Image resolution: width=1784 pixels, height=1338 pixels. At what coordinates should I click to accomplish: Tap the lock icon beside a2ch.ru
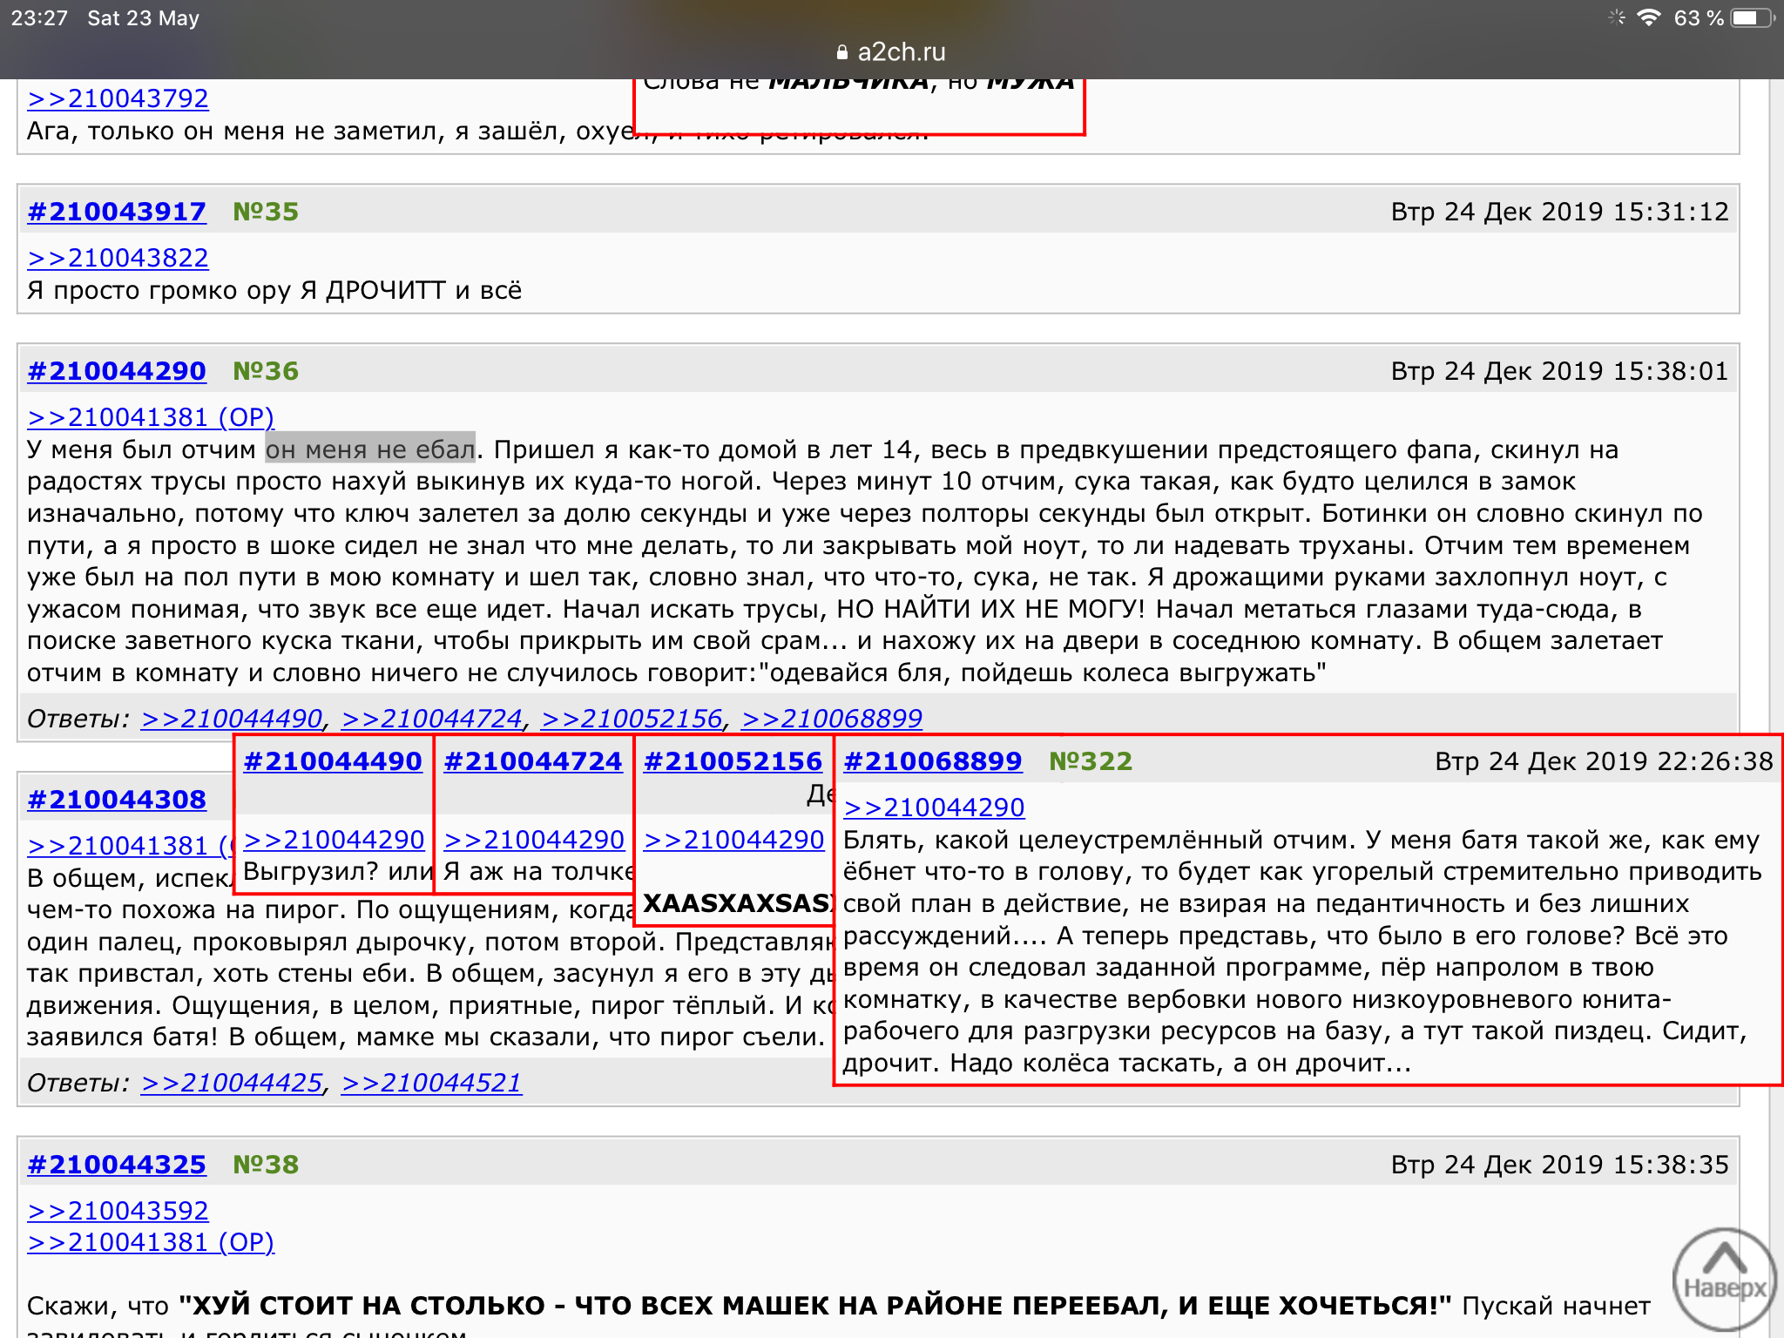coord(841,53)
